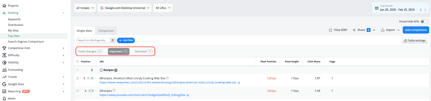Viewport: 431px width, 101px height.
Task: Click the info icon next to Allrecipes YouTube title
Action: point(114,90)
